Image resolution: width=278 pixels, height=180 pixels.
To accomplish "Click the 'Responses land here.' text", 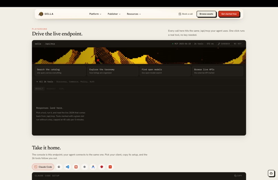I will click(50, 108).
